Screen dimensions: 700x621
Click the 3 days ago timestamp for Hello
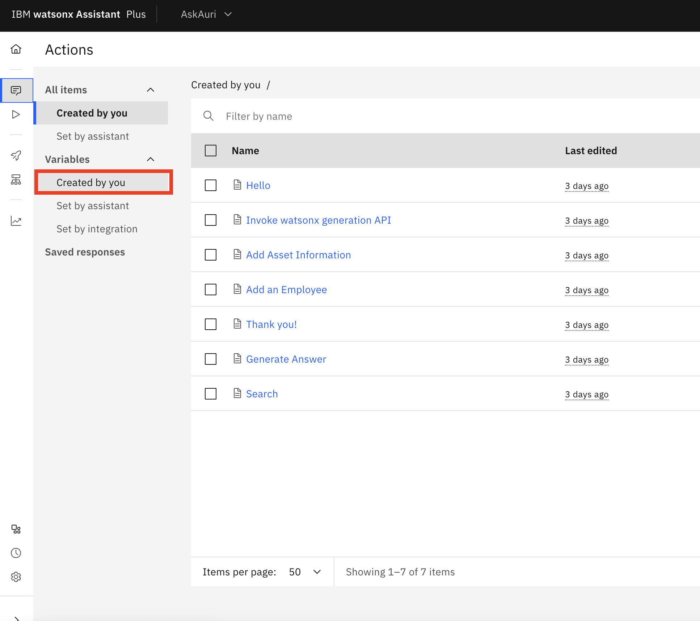pyautogui.click(x=587, y=186)
